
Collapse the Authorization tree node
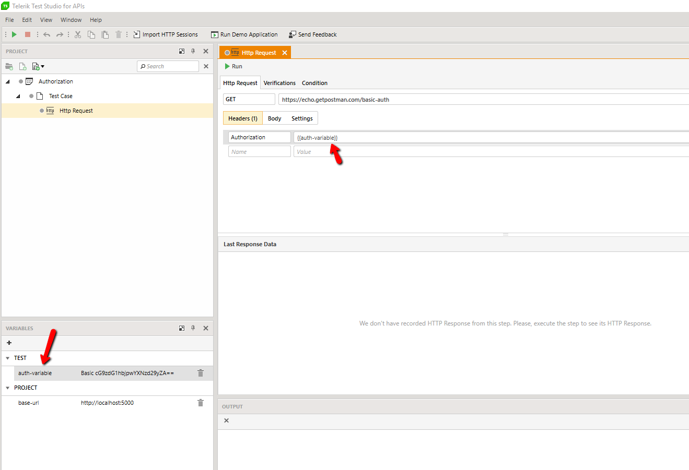pyautogui.click(x=8, y=81)
